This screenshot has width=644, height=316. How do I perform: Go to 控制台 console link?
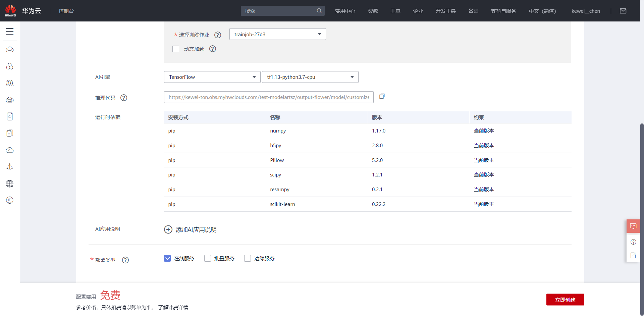66,11
